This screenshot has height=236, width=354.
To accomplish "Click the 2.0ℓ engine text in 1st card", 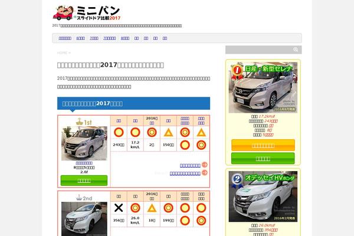I will tap(84, 172).
